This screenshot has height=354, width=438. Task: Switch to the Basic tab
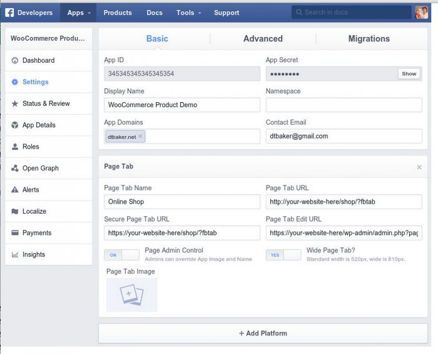pyautogui.click(x=157, y=39)
